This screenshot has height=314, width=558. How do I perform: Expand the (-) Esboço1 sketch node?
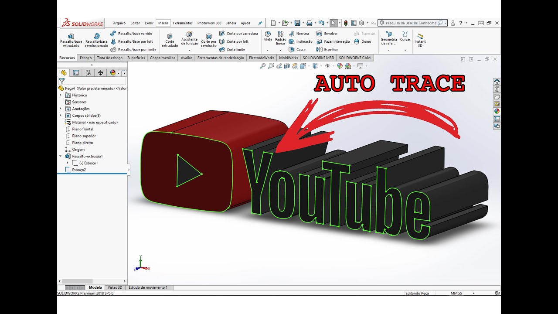(68, 163)
